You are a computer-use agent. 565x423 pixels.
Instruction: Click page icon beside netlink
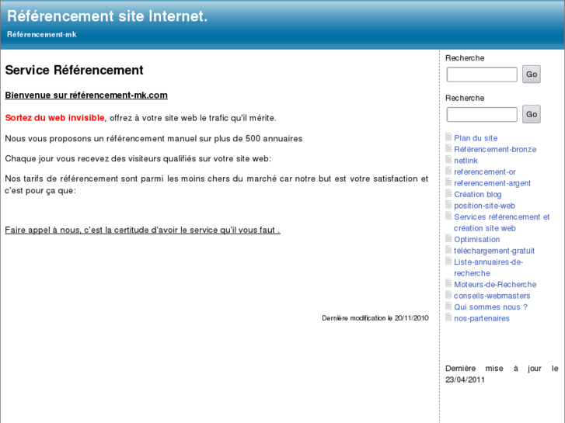coord(448,159)
